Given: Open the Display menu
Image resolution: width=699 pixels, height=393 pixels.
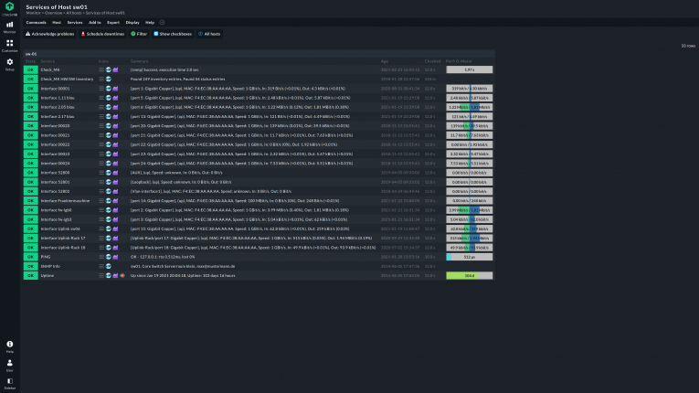Looking at the screenshot, I should [132, 21].
